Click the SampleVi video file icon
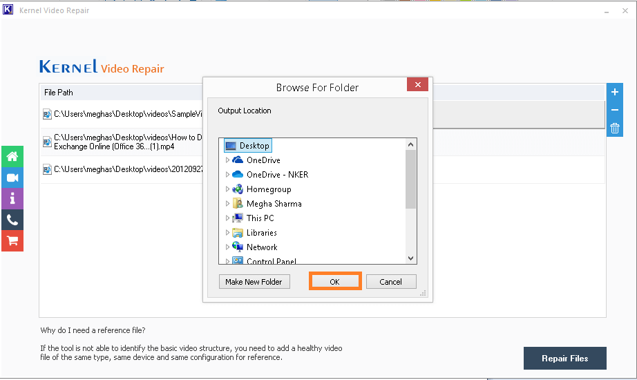The height and width of the screenshot is (380, 637). click(x=47, y=114)
